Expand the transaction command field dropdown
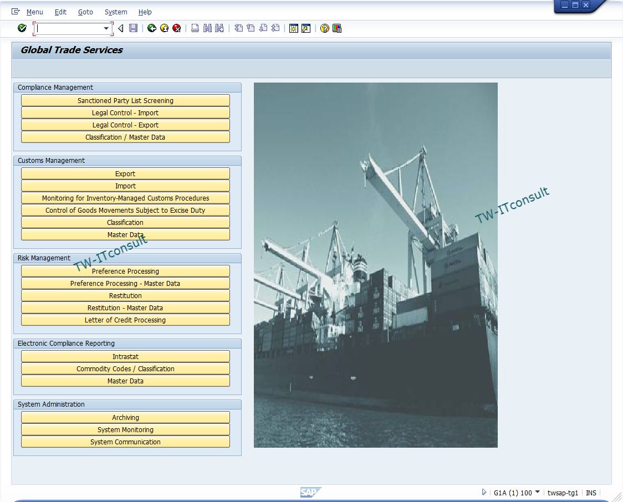The height and width of the screenshot is (502, 623). coord(106,28)
